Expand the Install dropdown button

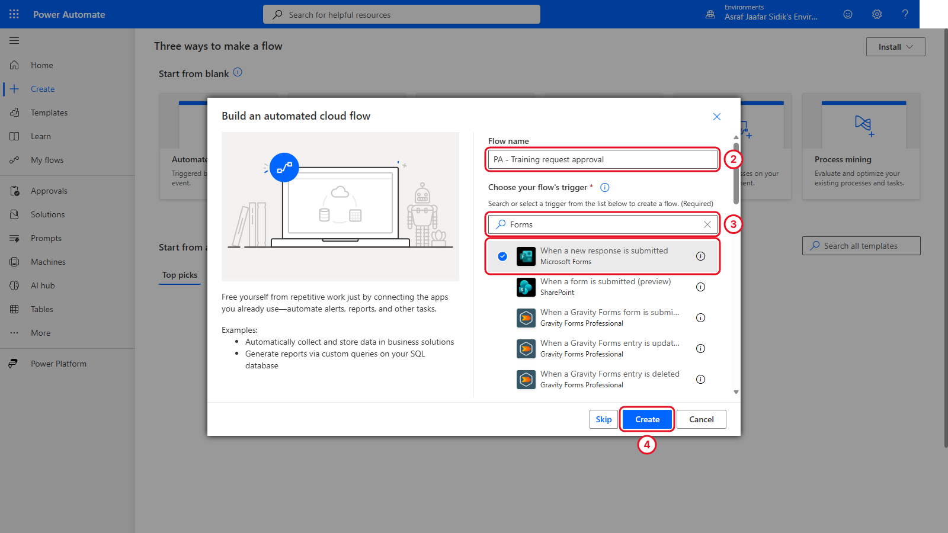[x=895, y=47]
